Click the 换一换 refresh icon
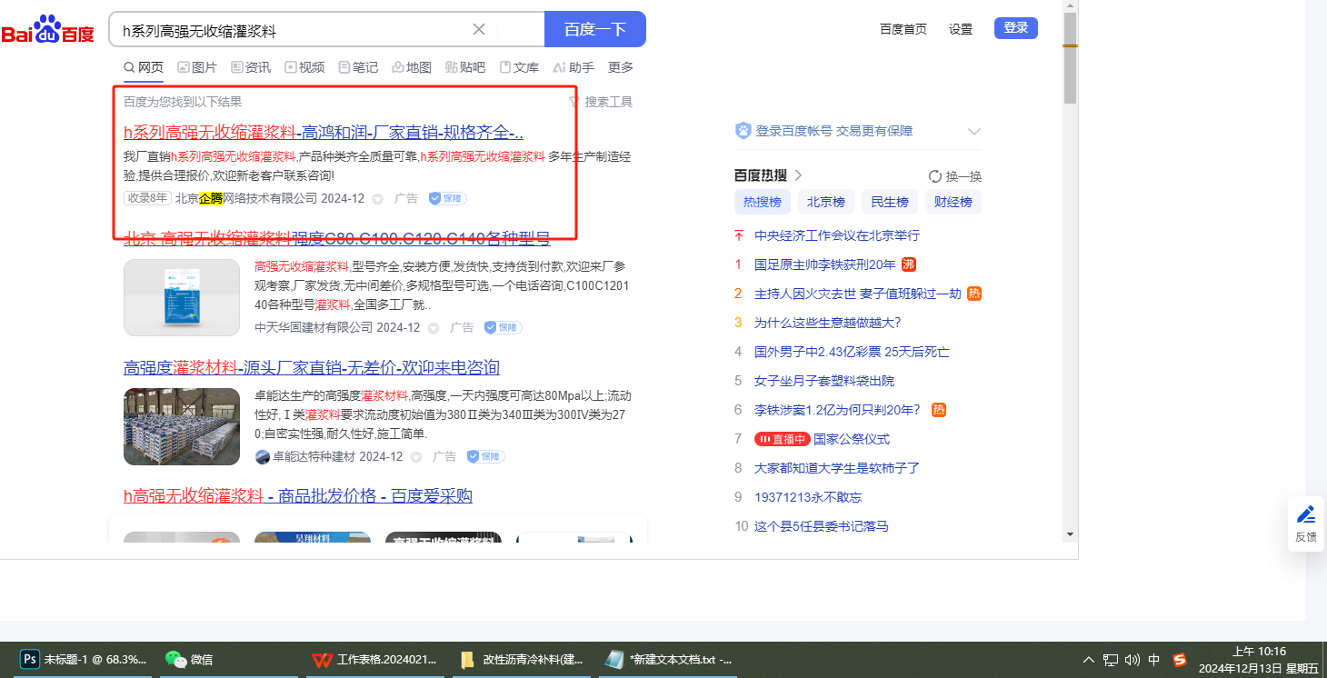This screenshot has height=678, width=1327. [x=935, y=176]
